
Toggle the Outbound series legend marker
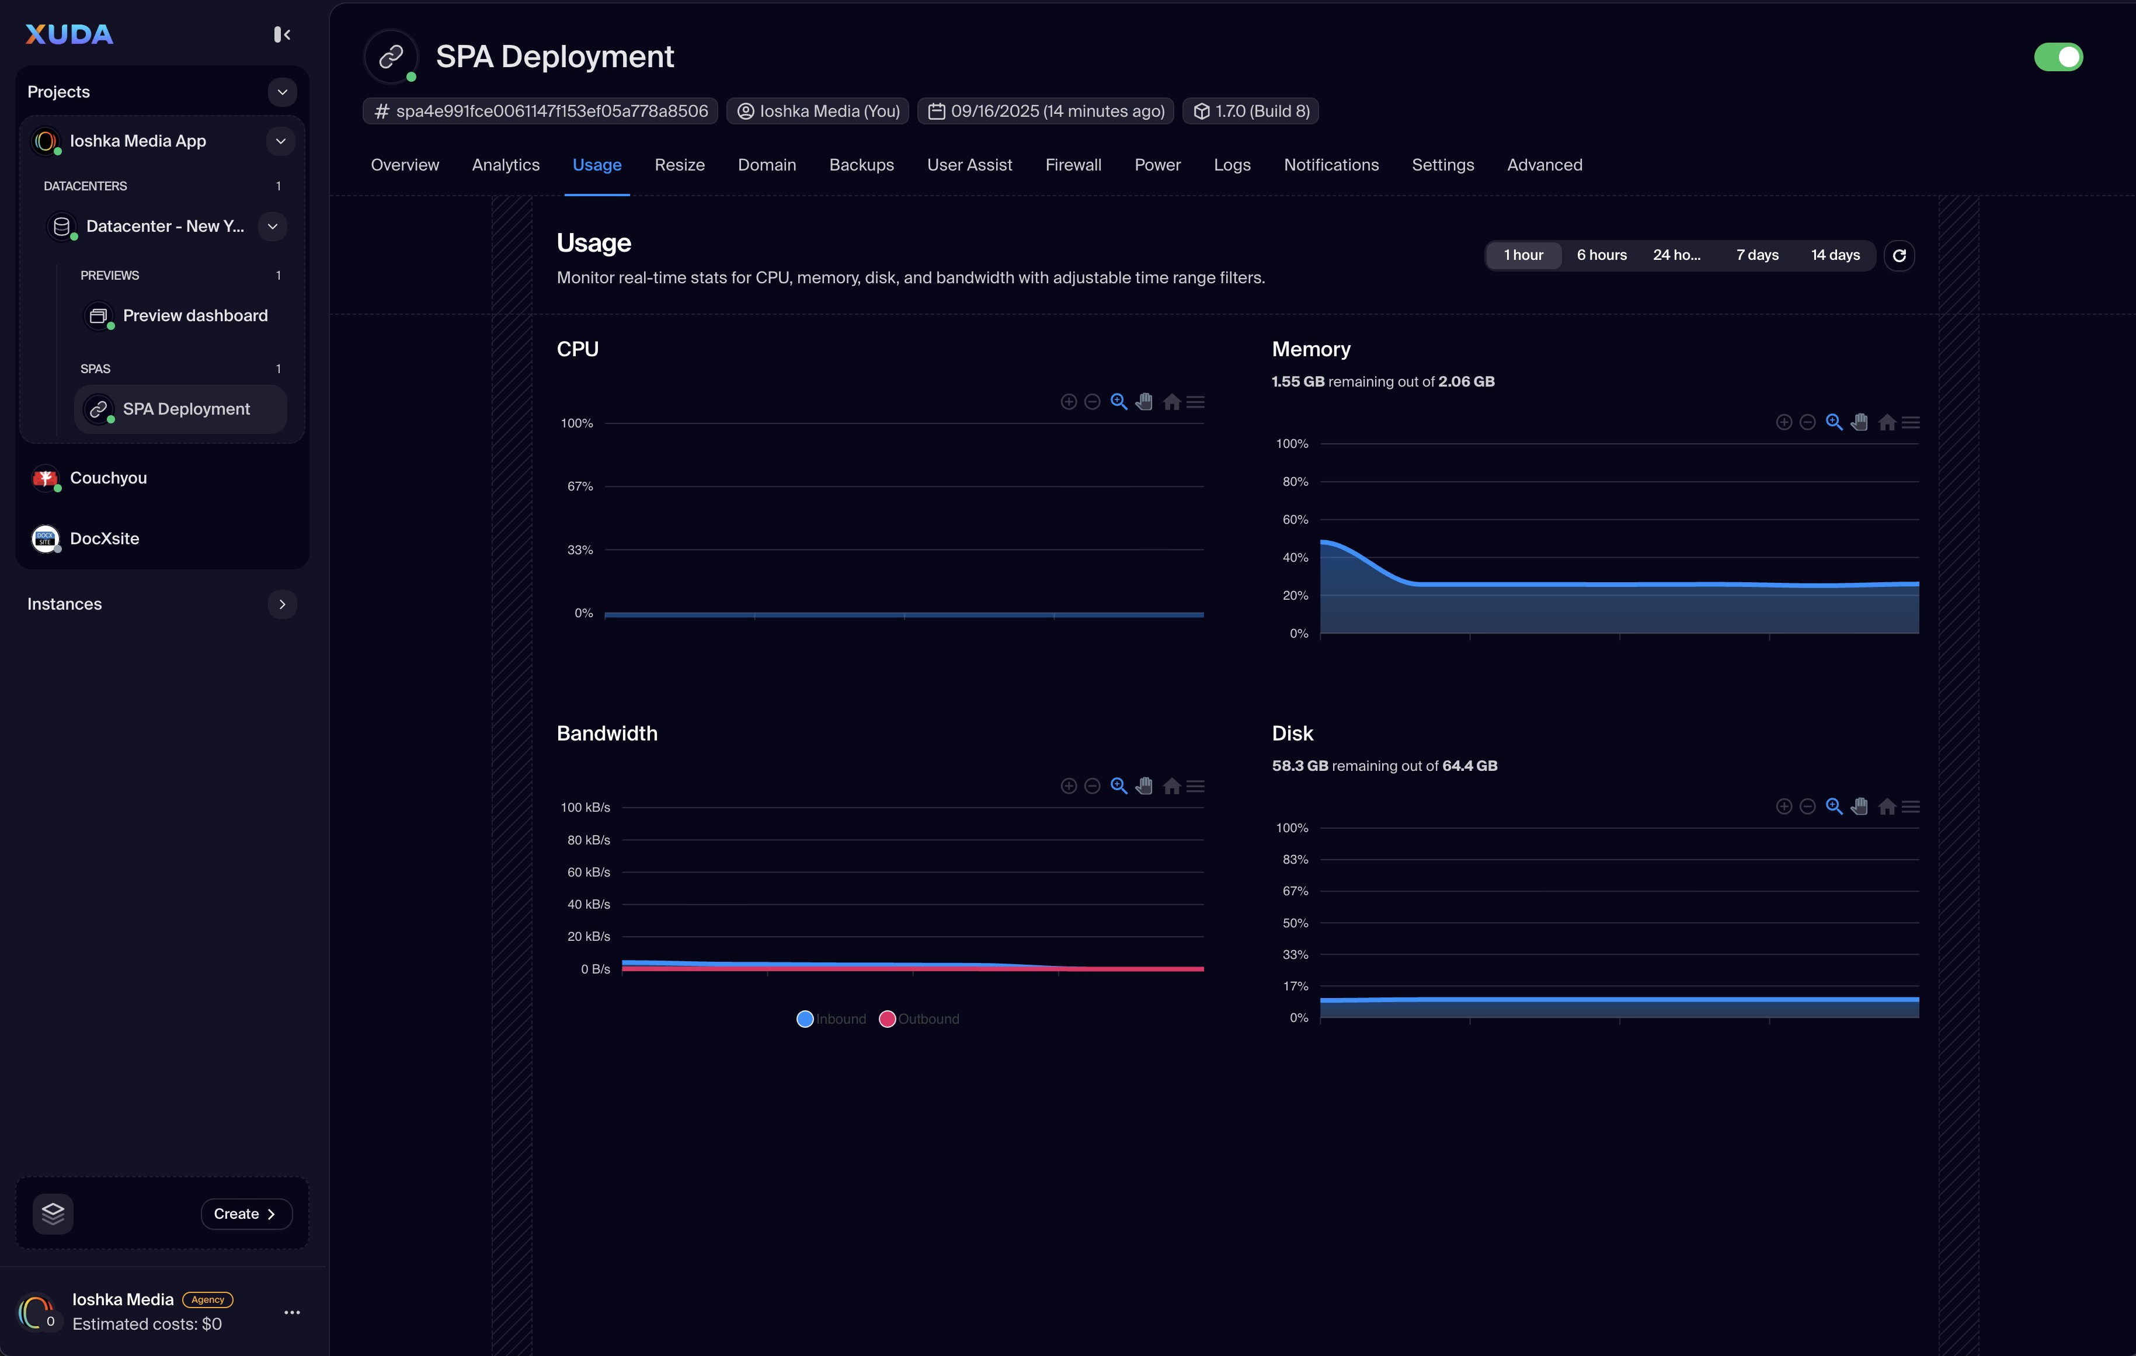tap(886, 1019)
